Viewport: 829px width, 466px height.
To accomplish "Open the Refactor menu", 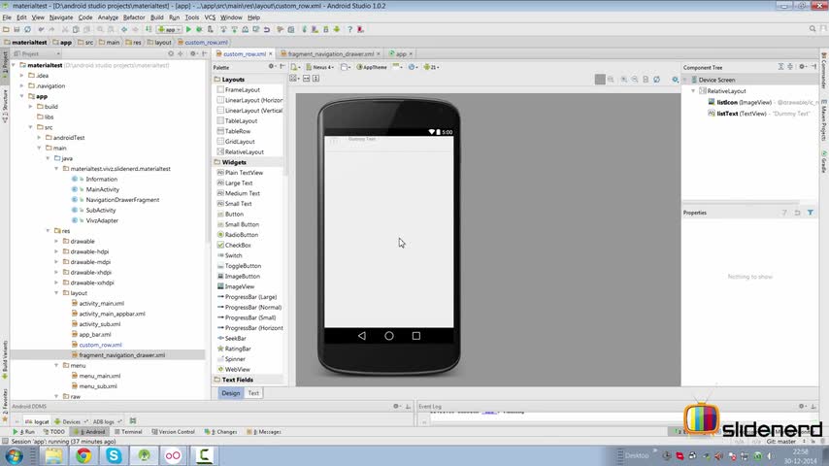I will tap(134, 17).
